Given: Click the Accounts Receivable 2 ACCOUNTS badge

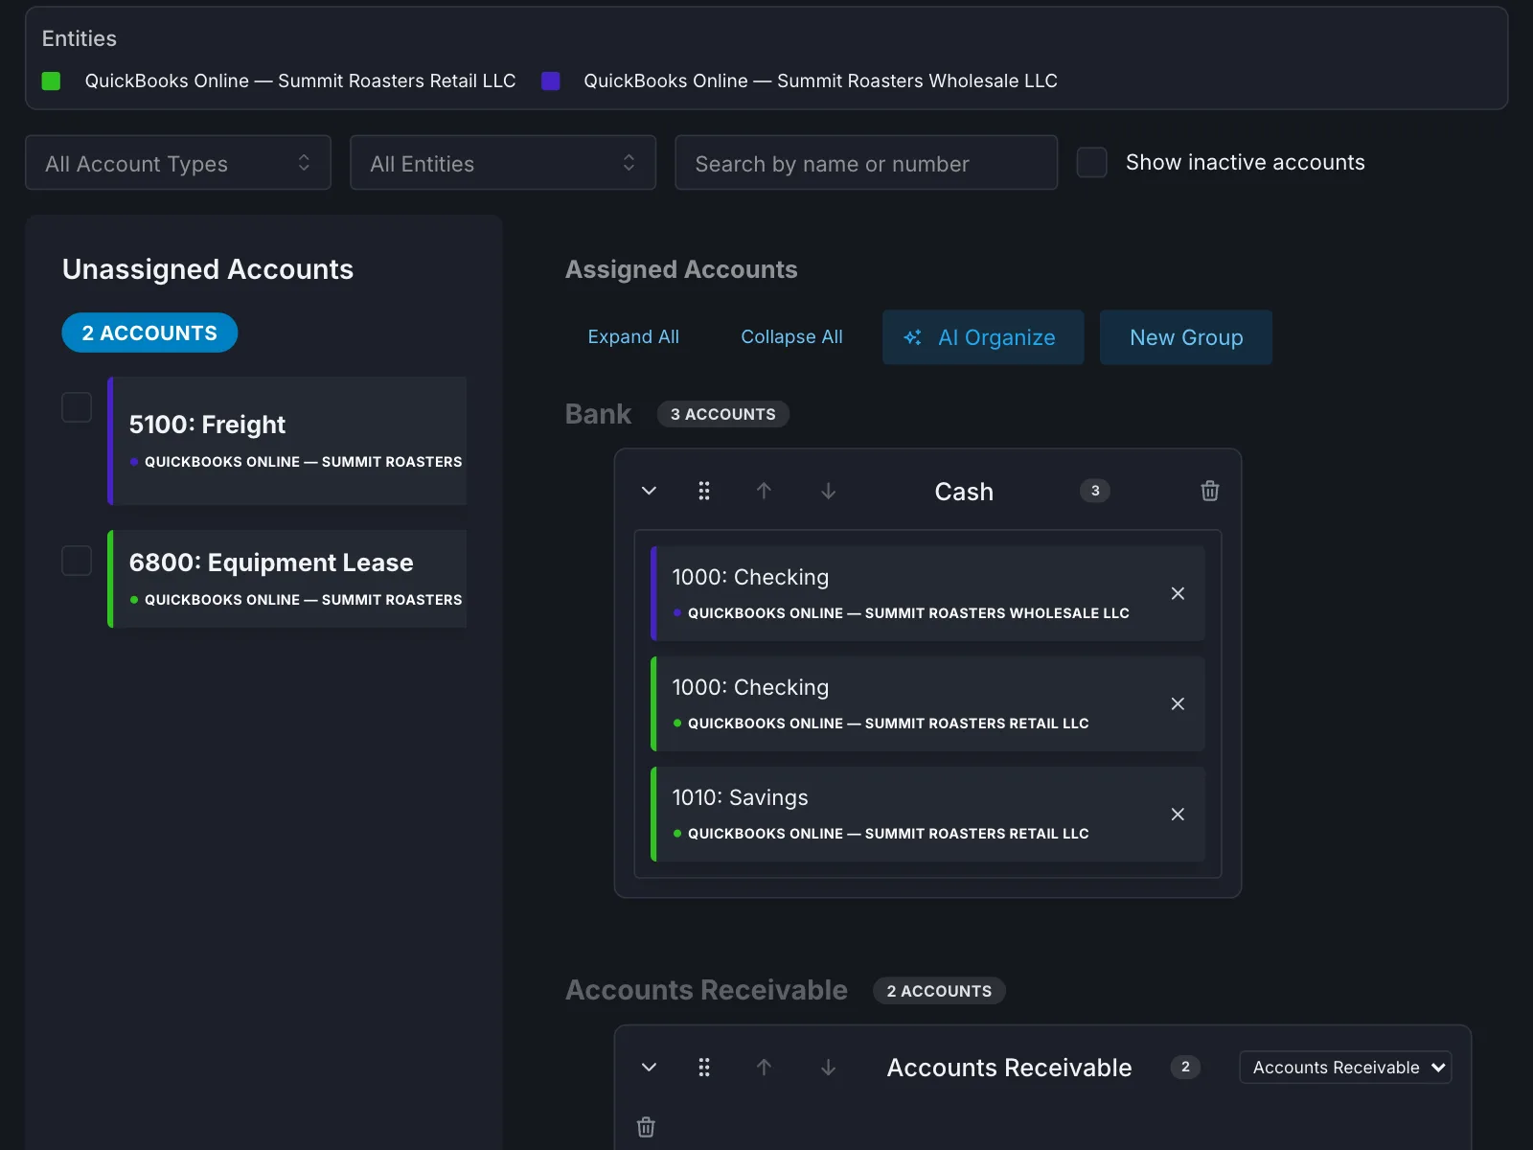Looking at the screenshot, I should (939, 991).
